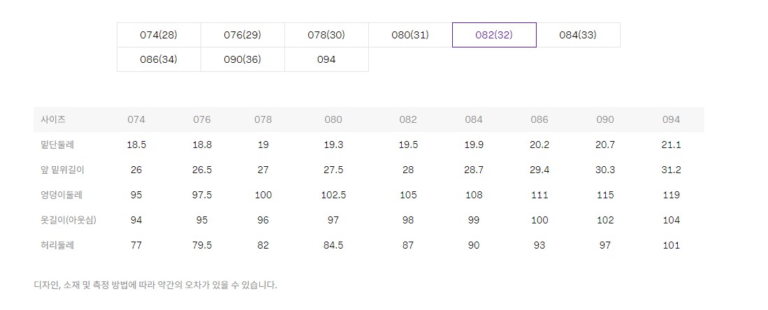Choose the 078(30) size button
768x310 pixels.
(x=326, y=35)
